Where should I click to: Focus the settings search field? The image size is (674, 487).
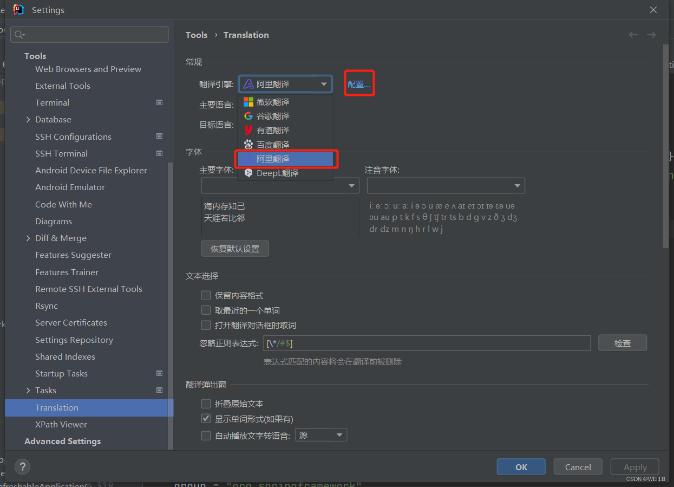coord(89,35)
